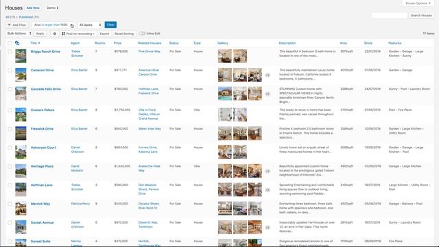Click the Description column header
This screenshot has height=247, width=439.
click(287, 43)
